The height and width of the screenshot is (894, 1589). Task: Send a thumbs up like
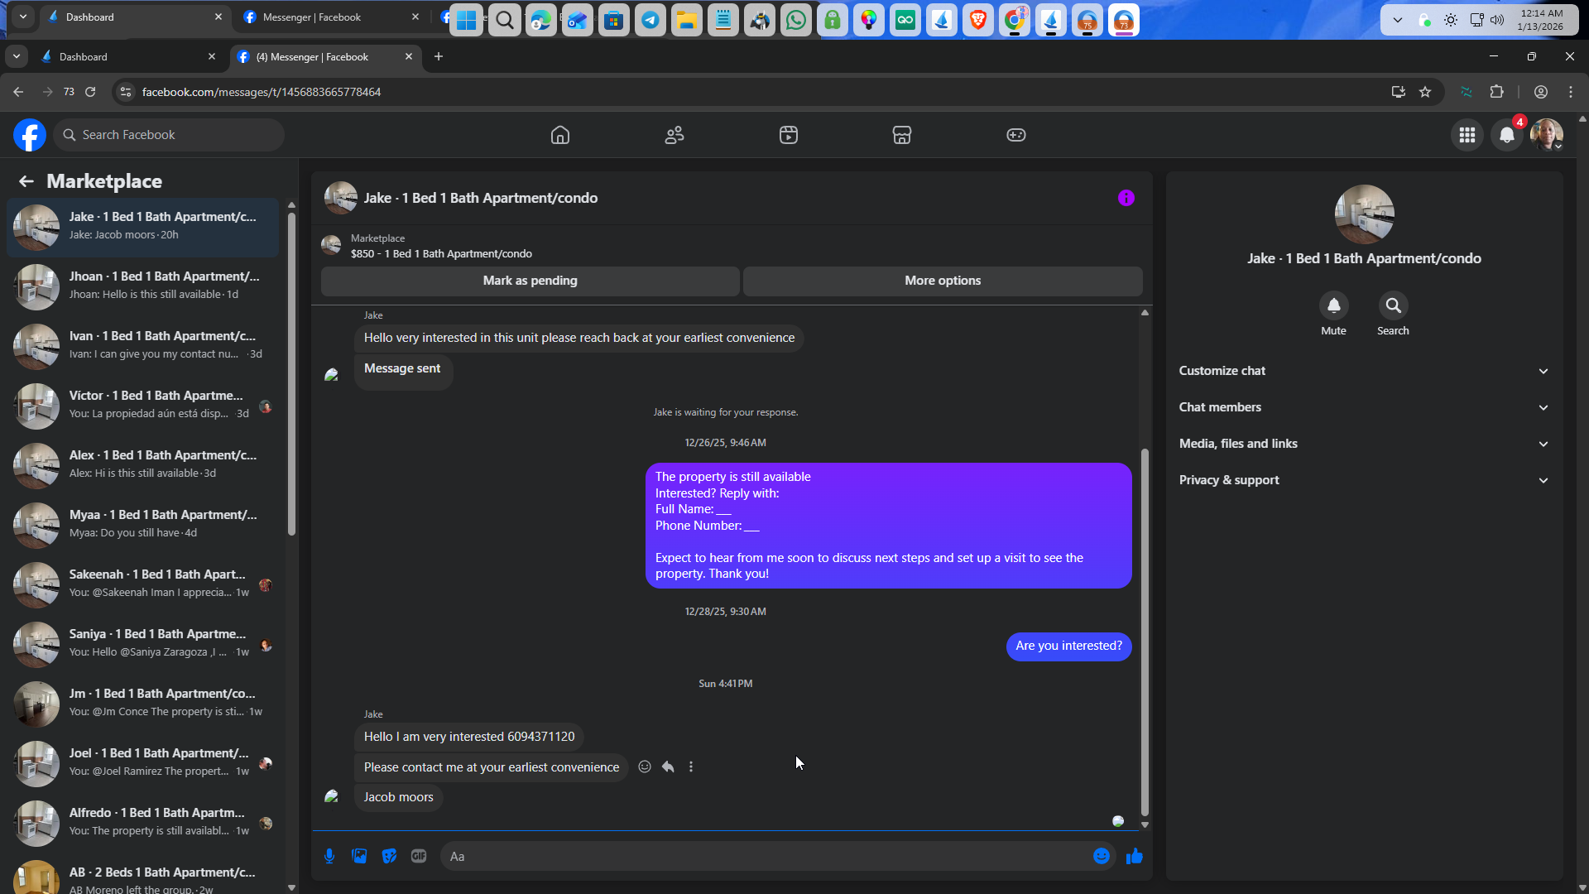1134,856
